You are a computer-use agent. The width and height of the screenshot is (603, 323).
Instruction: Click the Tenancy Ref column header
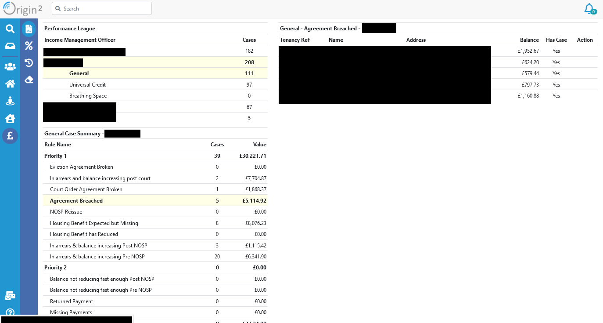coord(295,40)
